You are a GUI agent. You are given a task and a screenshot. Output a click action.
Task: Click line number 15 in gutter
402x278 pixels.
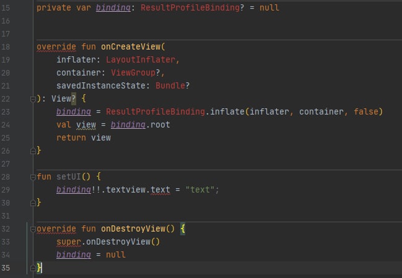pos(6,8)
